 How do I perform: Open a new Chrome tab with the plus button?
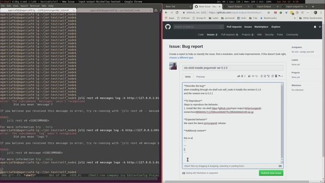(x=313, y=7)
